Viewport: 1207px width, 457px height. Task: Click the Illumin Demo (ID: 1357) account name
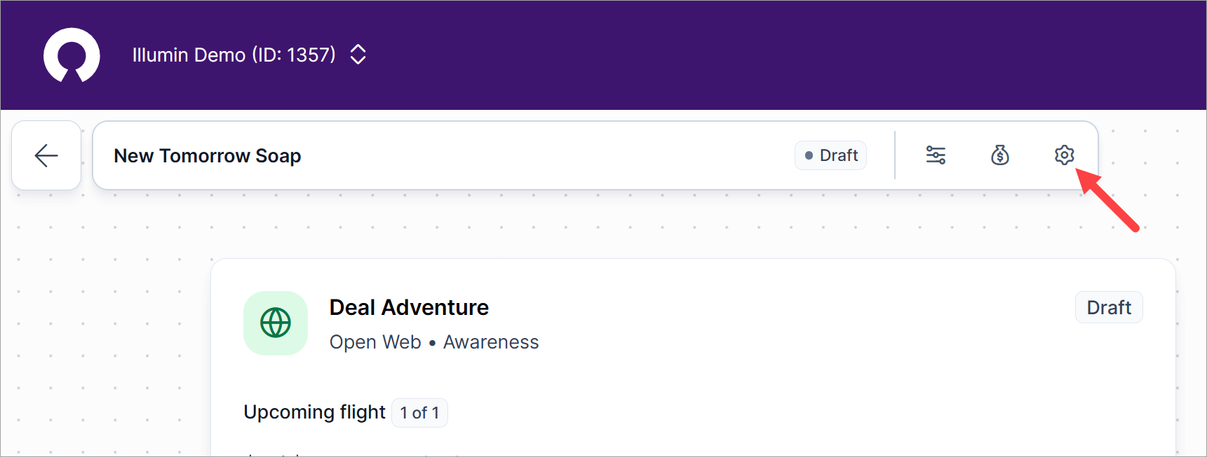coord(234,55)
